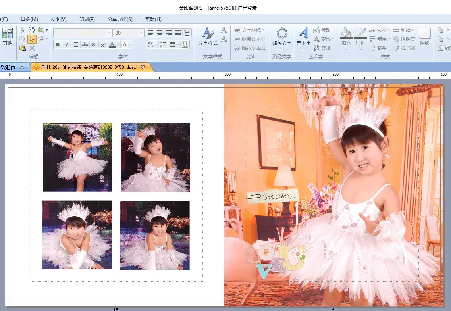
Task: Click the scissors cut icon
Action: pyautogui.click(x=22, y=30)
